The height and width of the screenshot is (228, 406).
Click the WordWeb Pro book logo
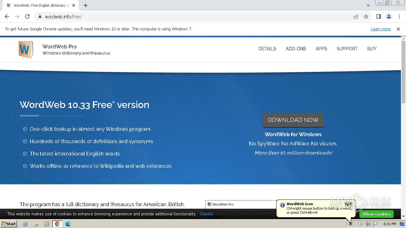pos(26,50)
